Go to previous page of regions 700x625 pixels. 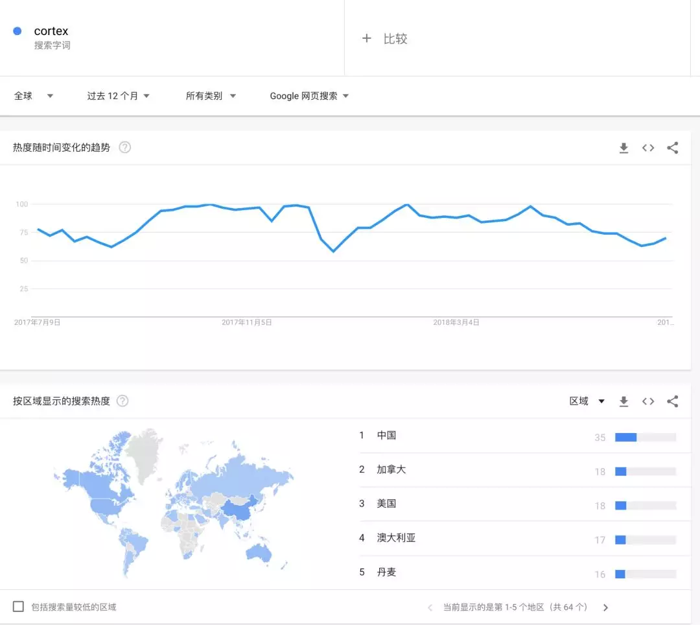[x=430, y=607]
